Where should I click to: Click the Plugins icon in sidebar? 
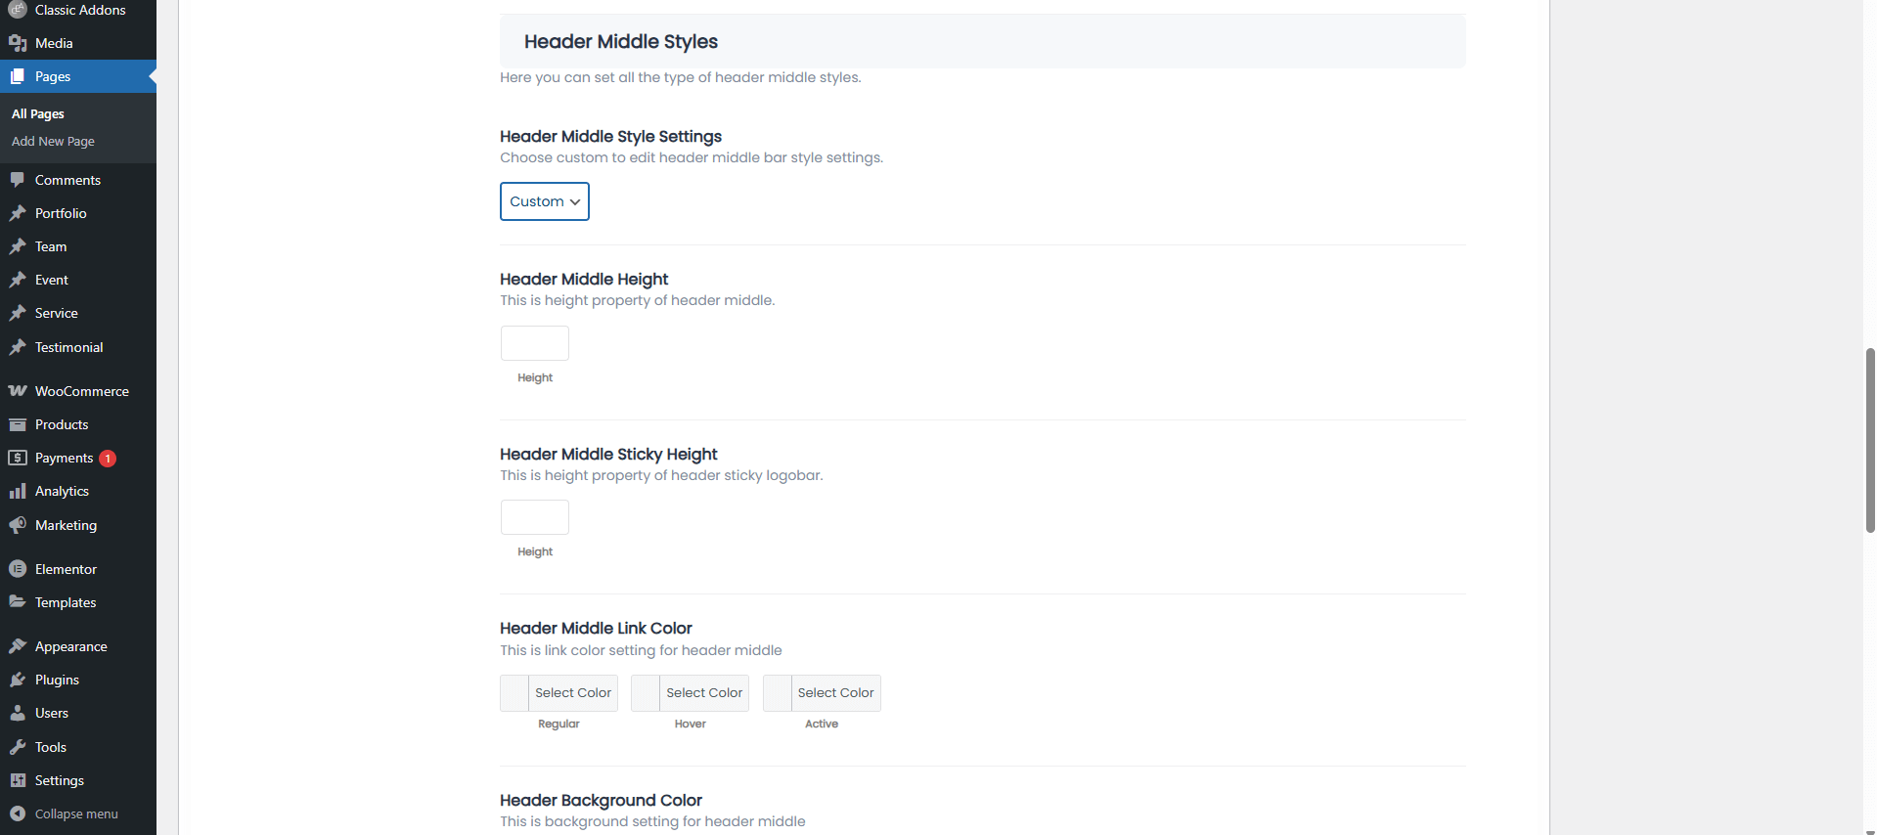[18, 680]
